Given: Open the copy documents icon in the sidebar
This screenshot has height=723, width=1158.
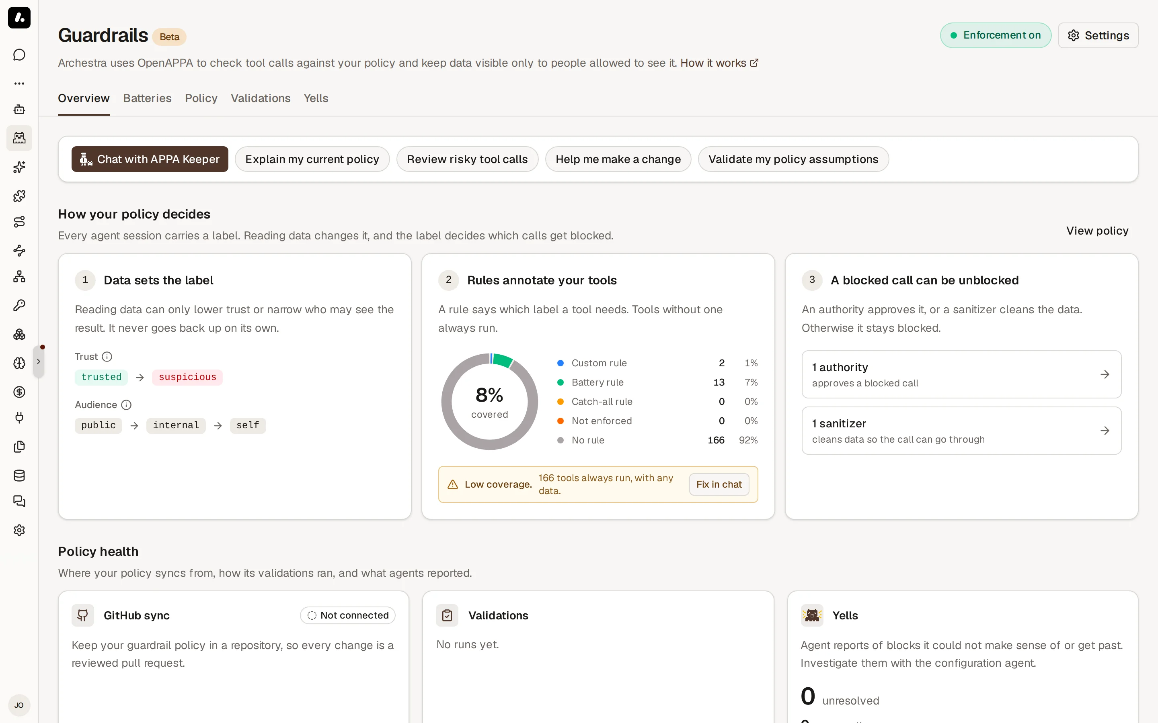Looking at the screenshot, I should tap(19, 446).
